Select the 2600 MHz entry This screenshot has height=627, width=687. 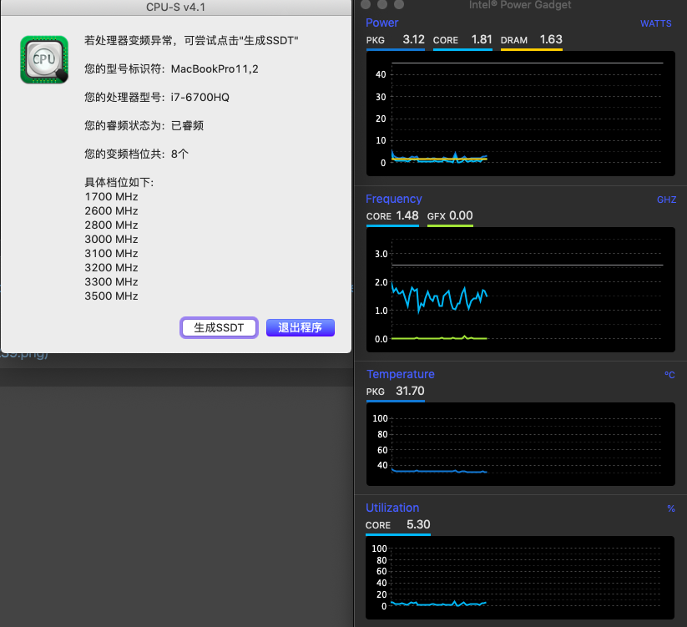click(x=111, y=210)
